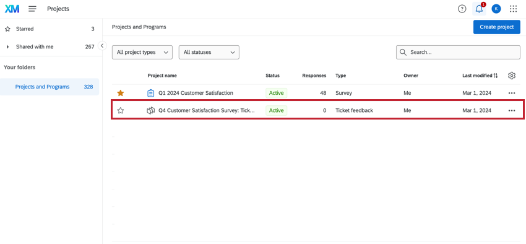The height and width of the screenshot is (244, 526).
Task: Open the apps grid switcher icon
Action: click(513, 9)
